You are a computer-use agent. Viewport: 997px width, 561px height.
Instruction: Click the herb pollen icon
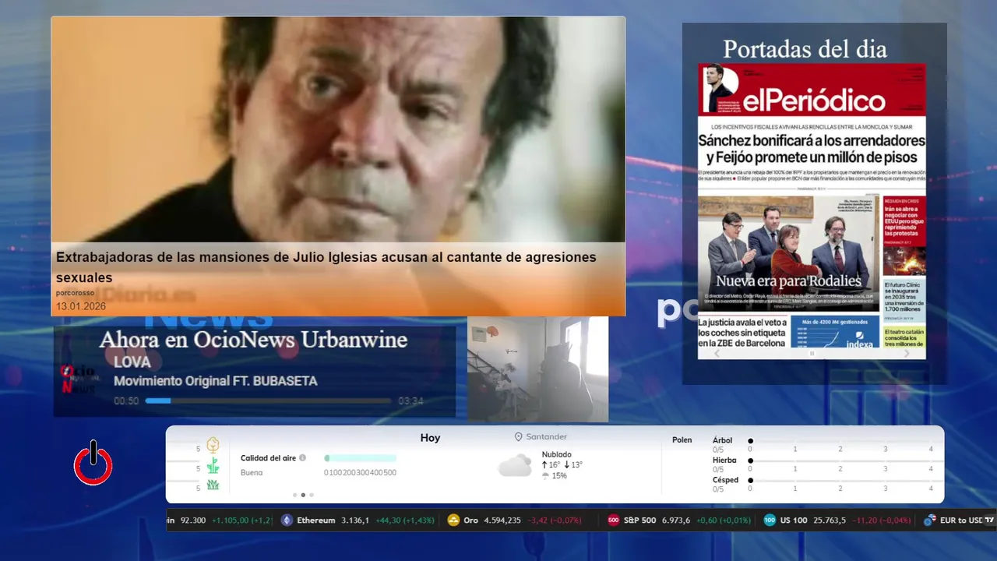tap(213, 466)
